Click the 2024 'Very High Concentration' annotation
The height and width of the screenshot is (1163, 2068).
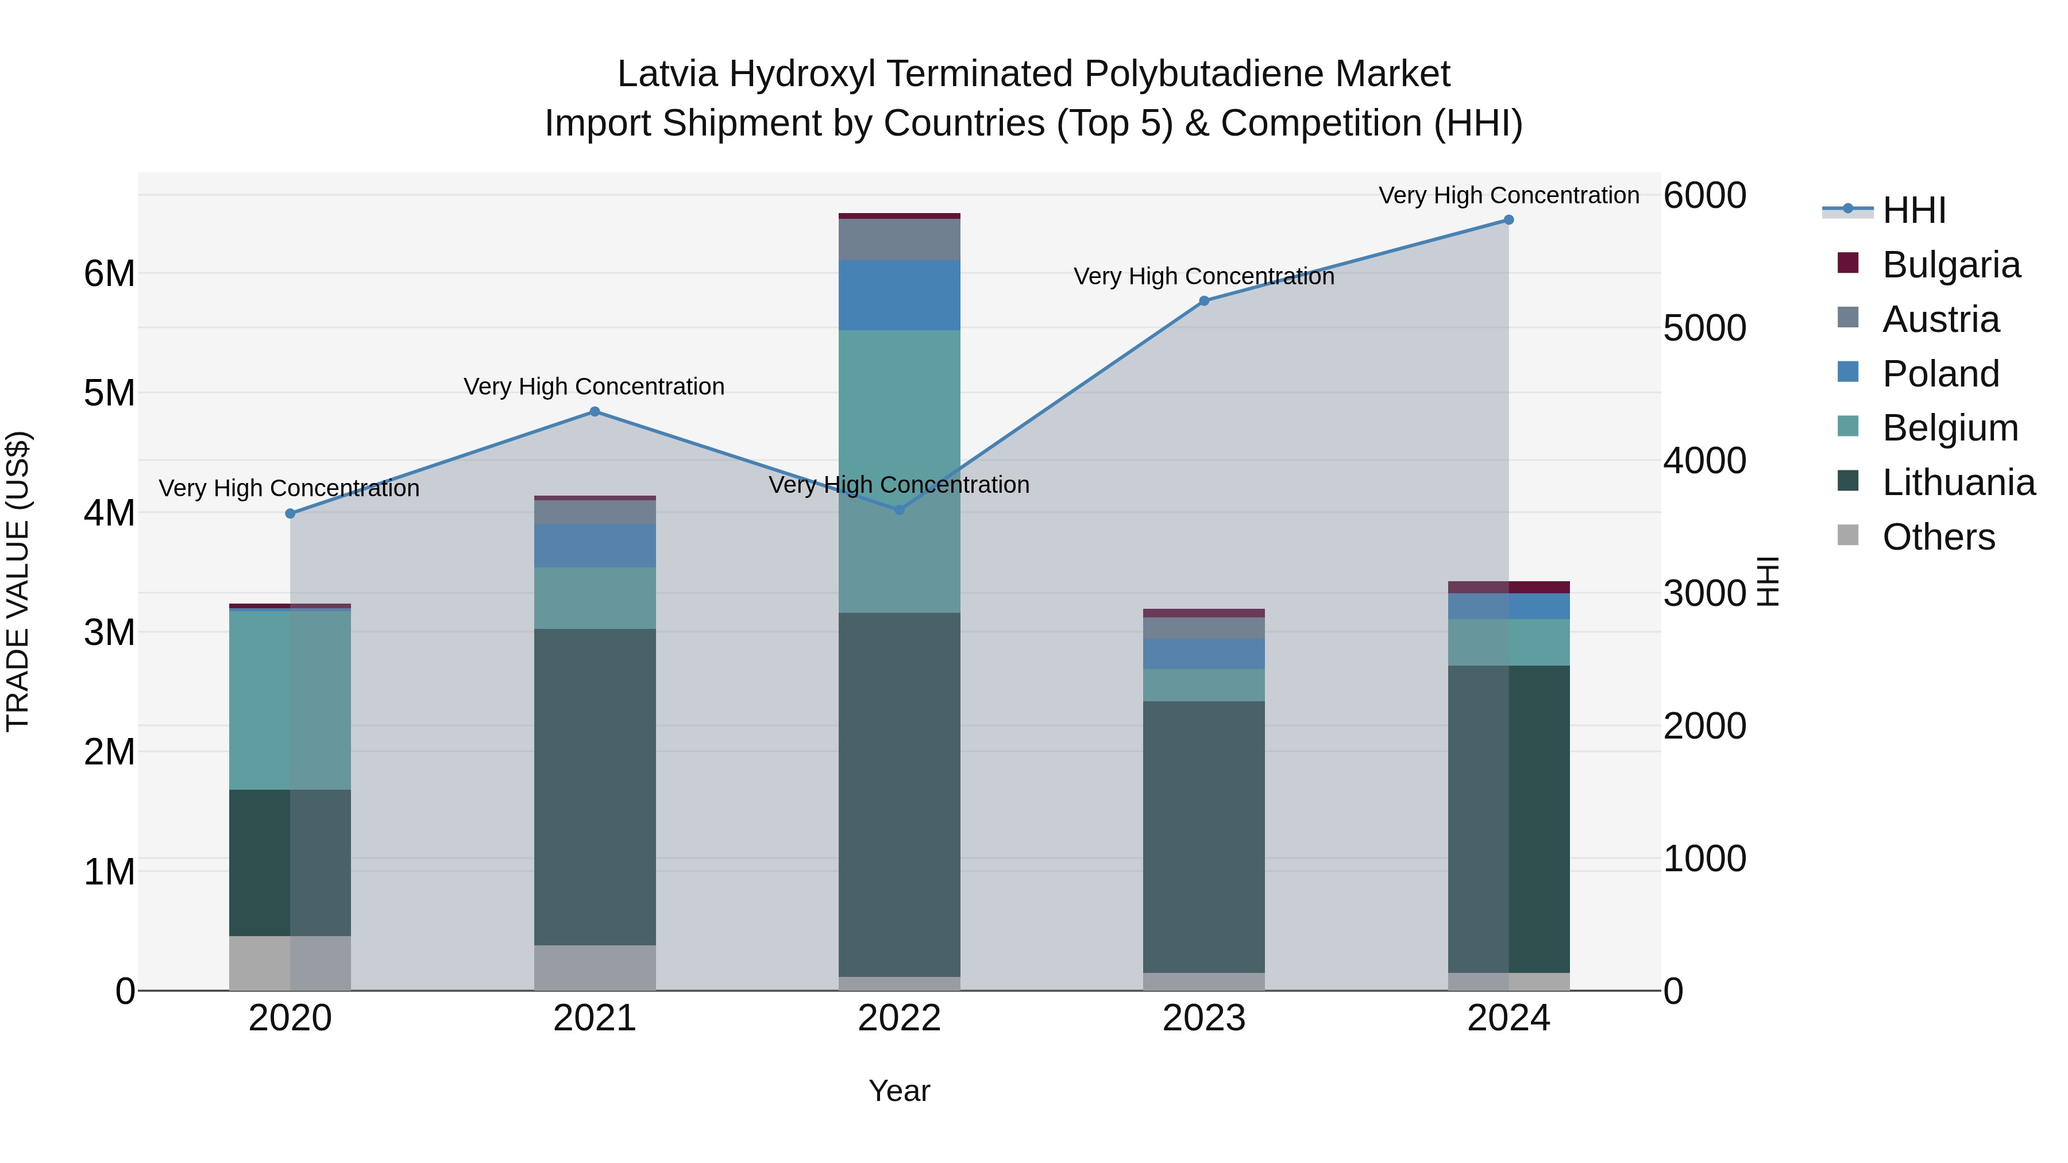[1509, 195]
